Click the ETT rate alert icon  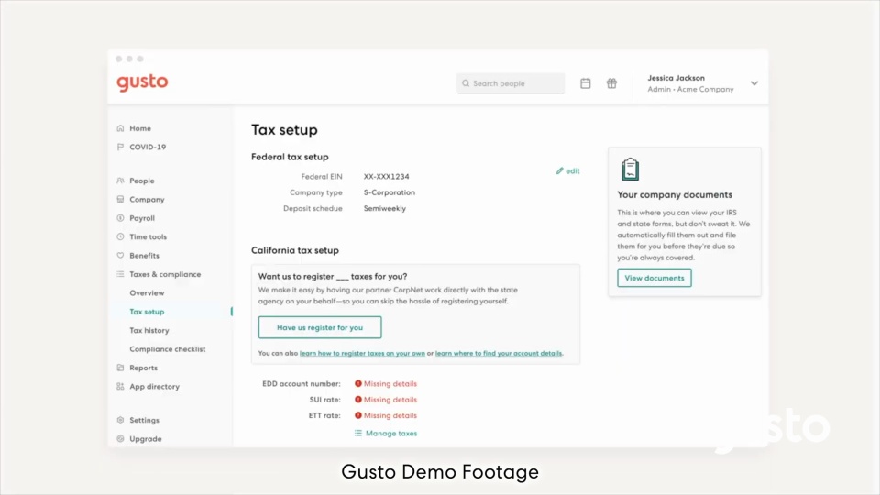pos(358,415)
